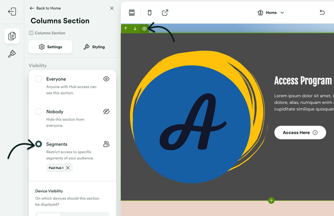Image resolution: width=334 pixels, height=216 pixels.
Task: Switch to the Styling tab
Action: click(94, 47)
